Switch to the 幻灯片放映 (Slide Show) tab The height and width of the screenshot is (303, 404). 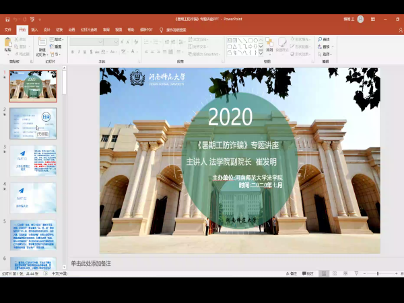coord(89,30)
